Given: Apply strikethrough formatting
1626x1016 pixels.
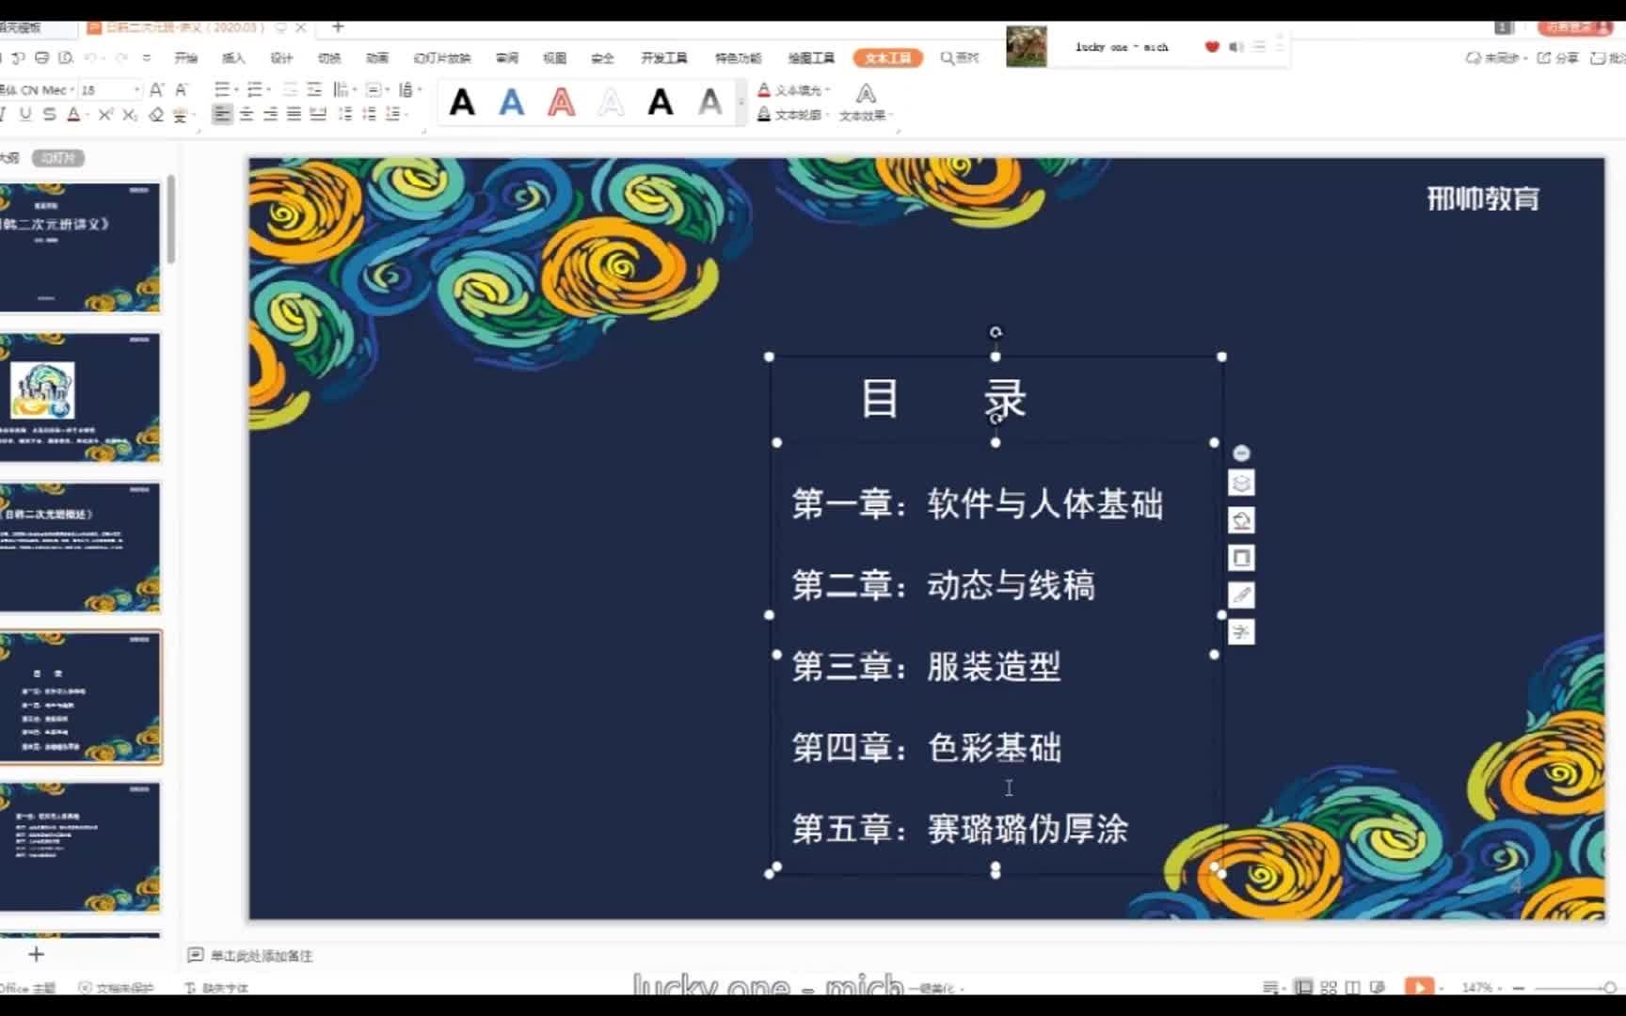Looking at the screenshot, I should [x=49, y=115].
